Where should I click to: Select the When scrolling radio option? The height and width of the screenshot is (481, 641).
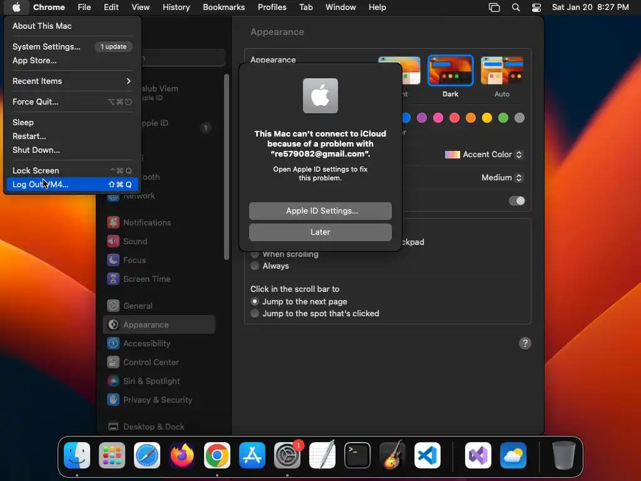pyautogui.click(x=255, y=254)
